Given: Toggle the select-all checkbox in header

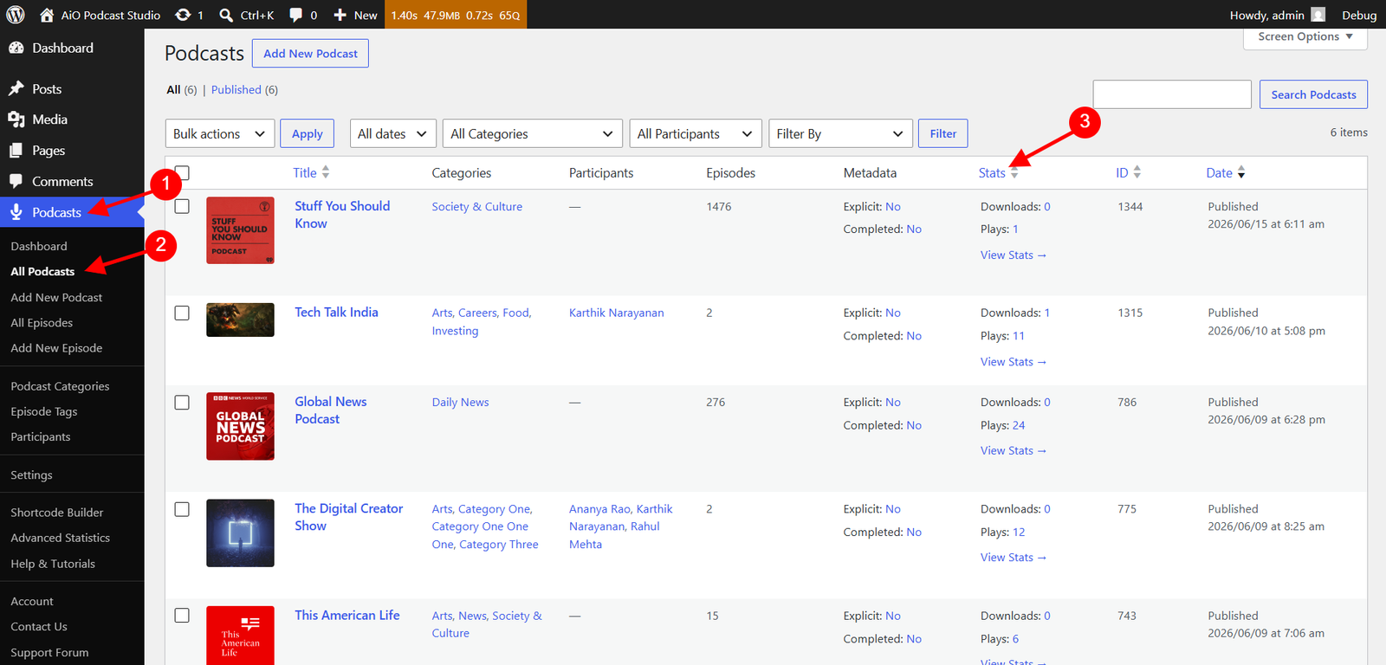Looking at the screenshot, I should [182, 172].
